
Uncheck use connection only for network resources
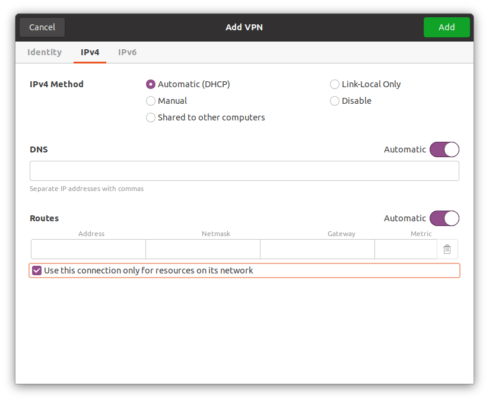[37, 270]
